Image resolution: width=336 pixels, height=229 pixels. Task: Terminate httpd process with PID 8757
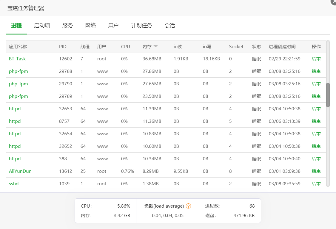316,121
